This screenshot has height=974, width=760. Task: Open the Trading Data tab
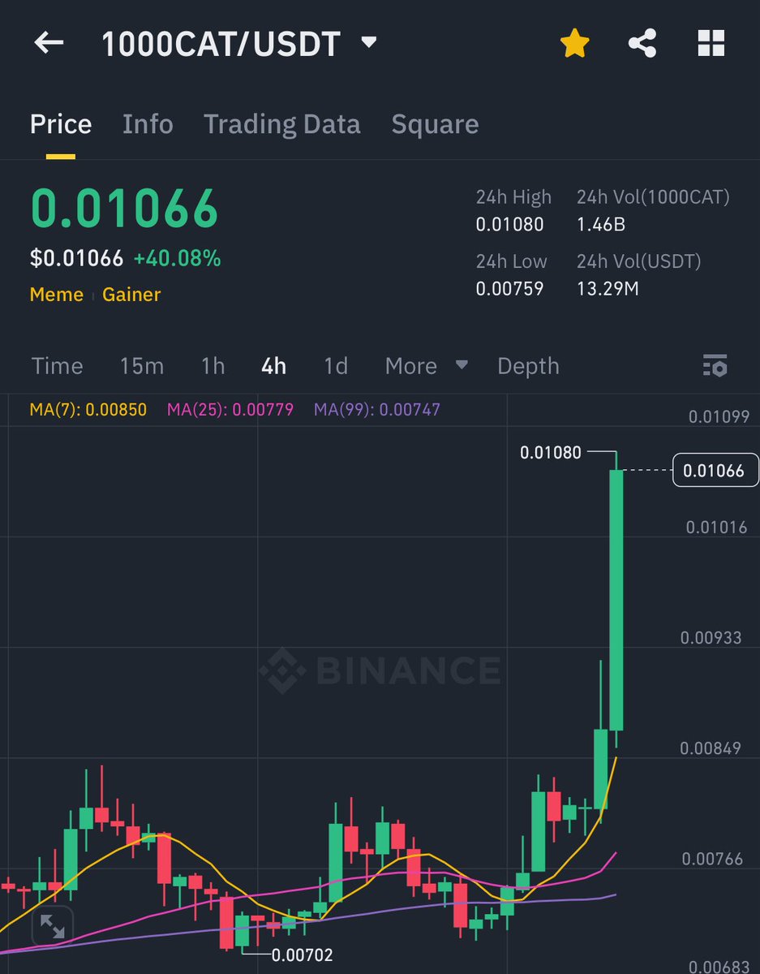click(282, 124)
